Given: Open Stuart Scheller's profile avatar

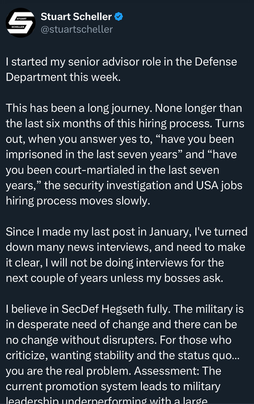Looking at the screenshot, I should 21,23.
